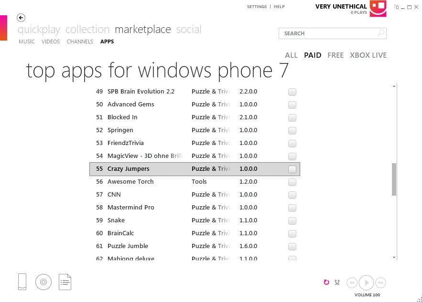Click the back arrow button

tap(21, 18)
